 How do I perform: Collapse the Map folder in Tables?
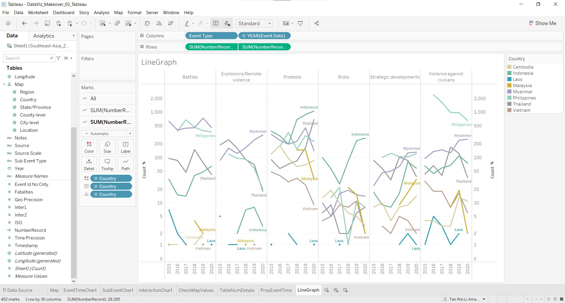[4, 84]
